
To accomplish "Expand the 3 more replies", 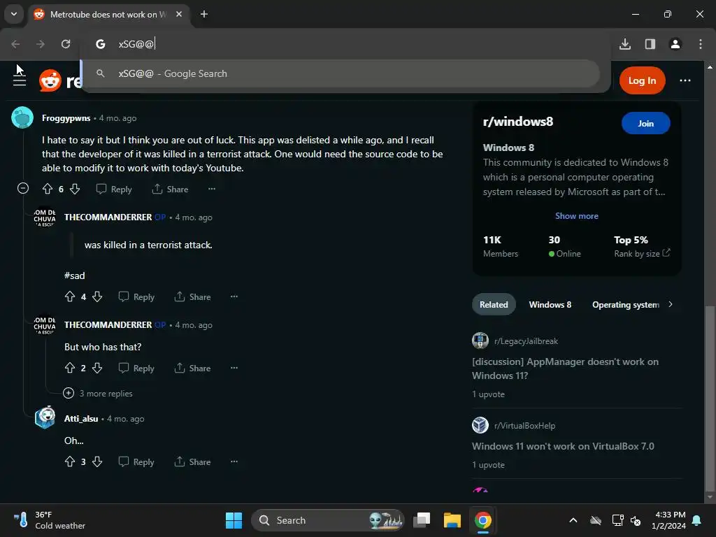I will coord(98,393).
